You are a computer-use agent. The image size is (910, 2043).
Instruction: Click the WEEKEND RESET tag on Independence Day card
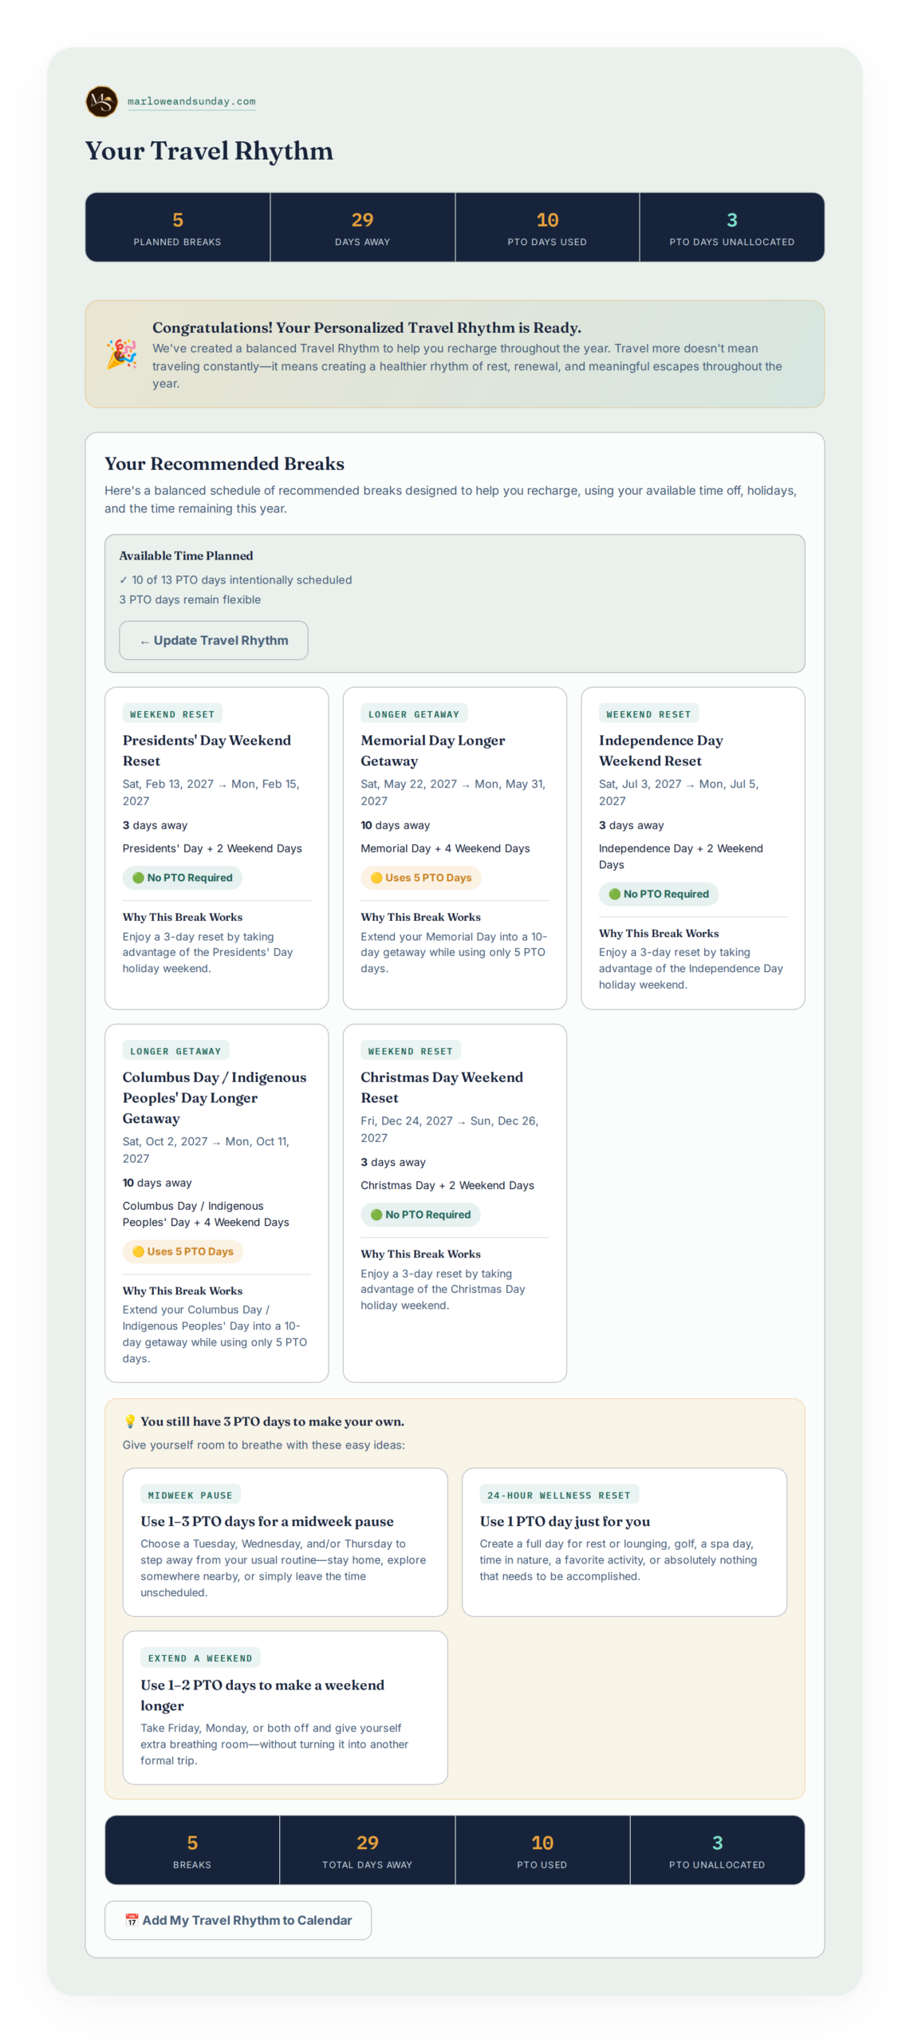648,713
